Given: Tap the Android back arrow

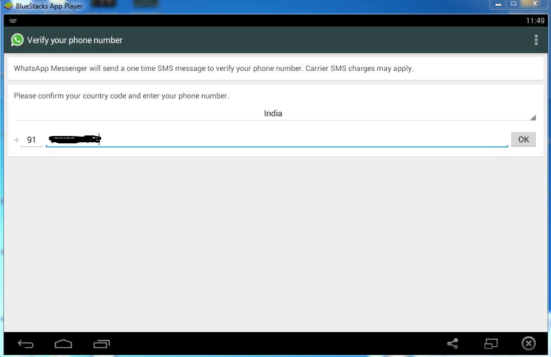Looking at the screenshot, I should pos(25,343).
